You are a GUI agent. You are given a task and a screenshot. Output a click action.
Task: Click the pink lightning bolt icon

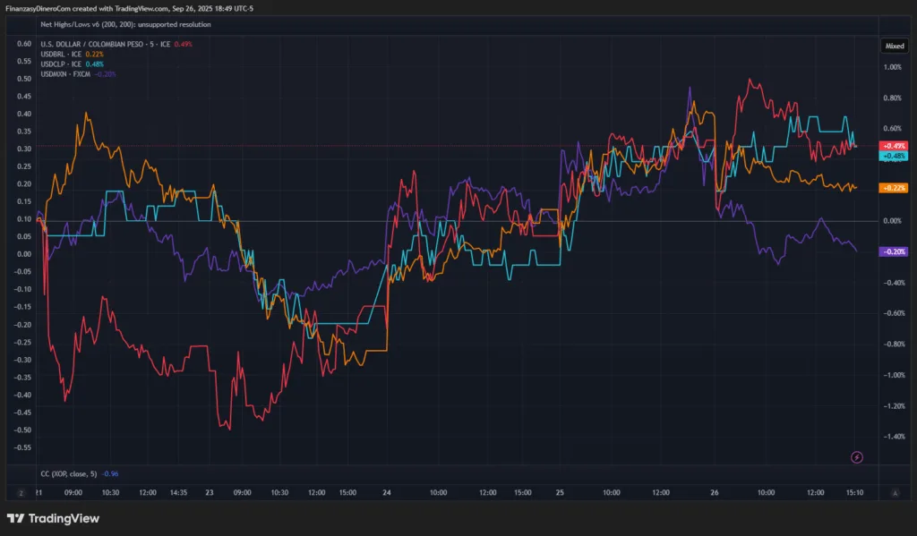tap(857, 457)
